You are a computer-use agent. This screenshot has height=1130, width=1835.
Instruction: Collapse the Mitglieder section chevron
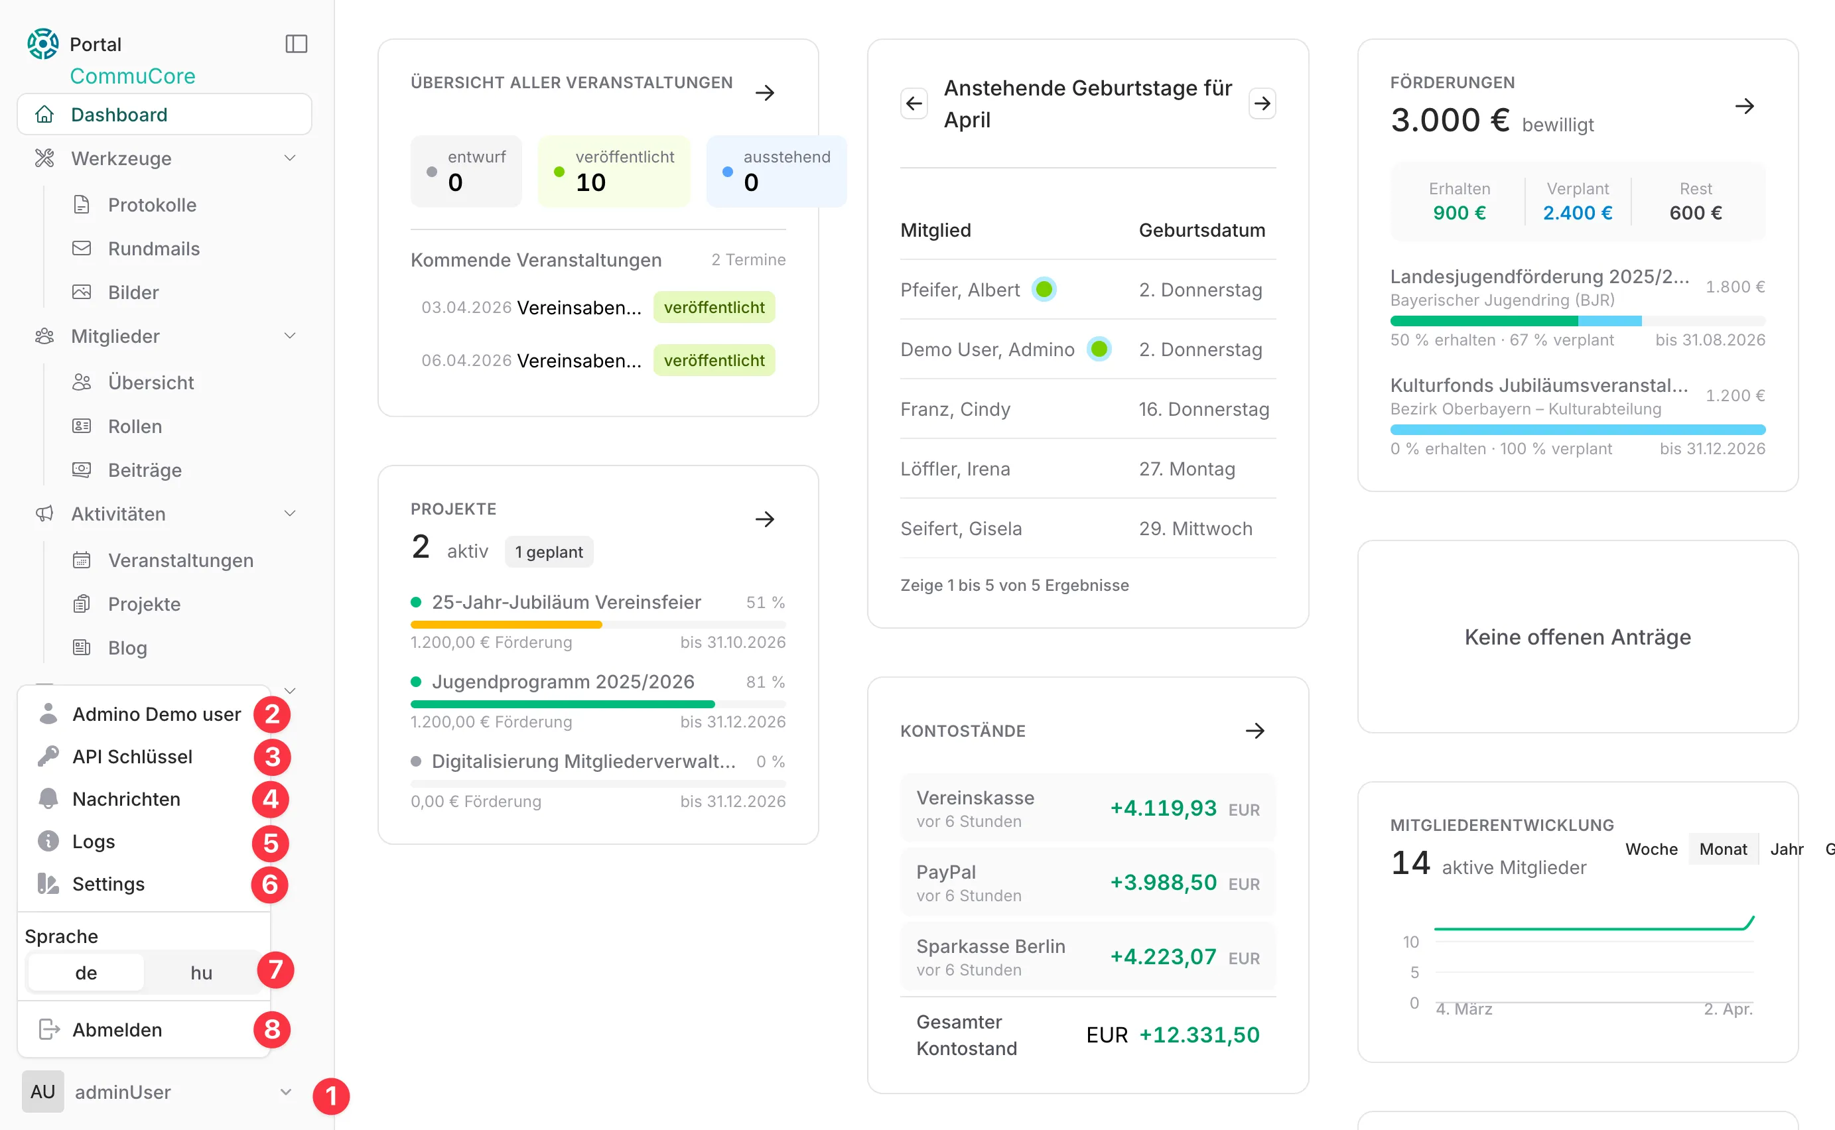tap(290, 336)
